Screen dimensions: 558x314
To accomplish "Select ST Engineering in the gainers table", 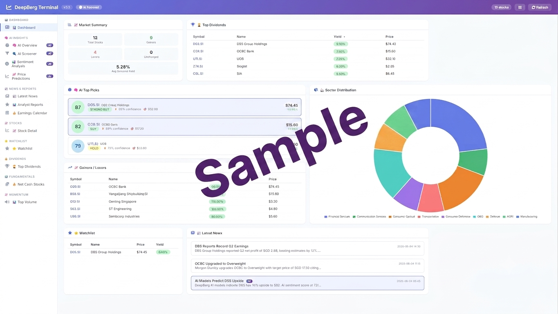I will [185, 209].
